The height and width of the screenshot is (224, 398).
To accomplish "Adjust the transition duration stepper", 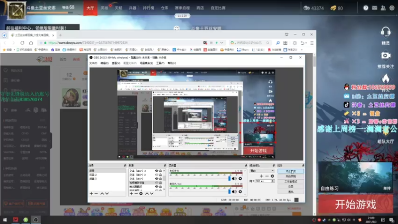I will (x=273, y=181).
